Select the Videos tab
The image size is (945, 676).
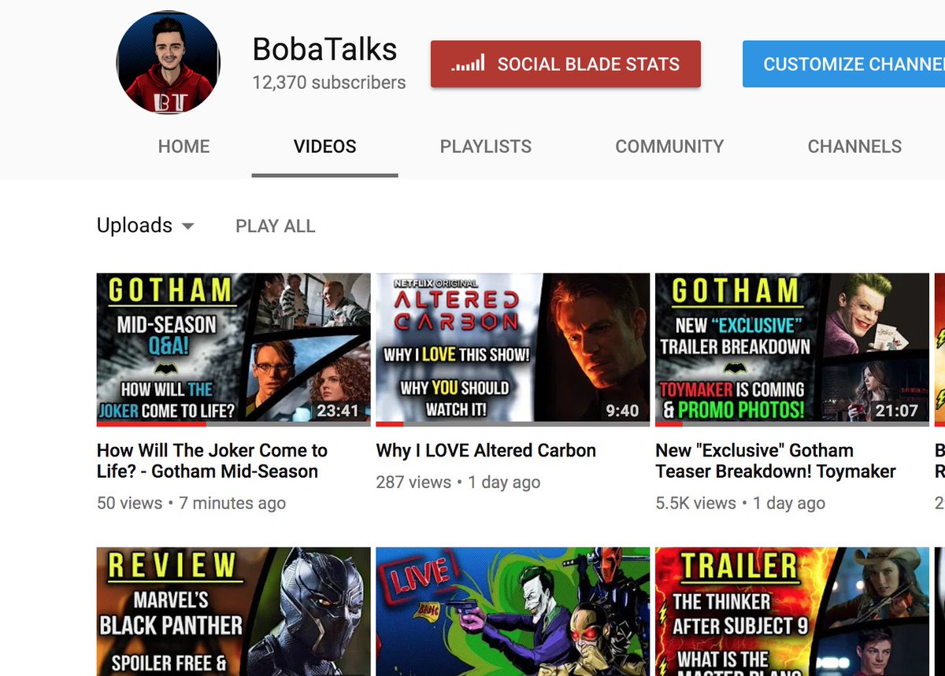click(x=324, y=146)
